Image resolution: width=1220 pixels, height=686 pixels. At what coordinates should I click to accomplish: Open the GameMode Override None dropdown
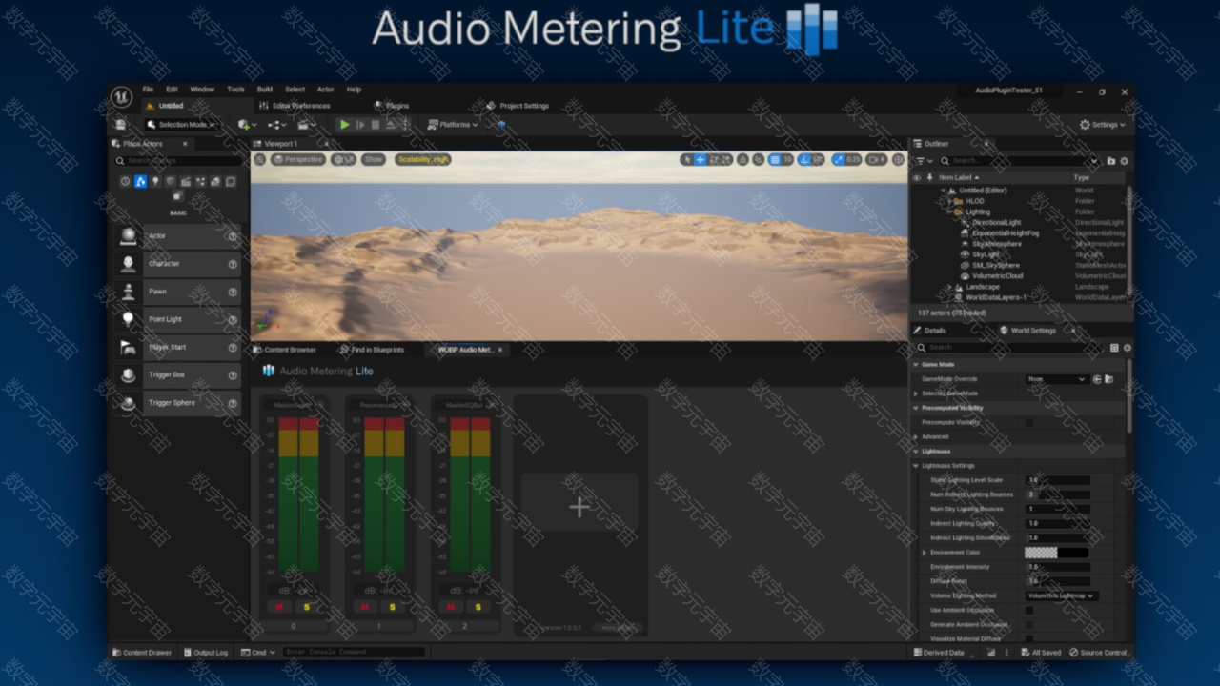click(x=1056, y=379)
